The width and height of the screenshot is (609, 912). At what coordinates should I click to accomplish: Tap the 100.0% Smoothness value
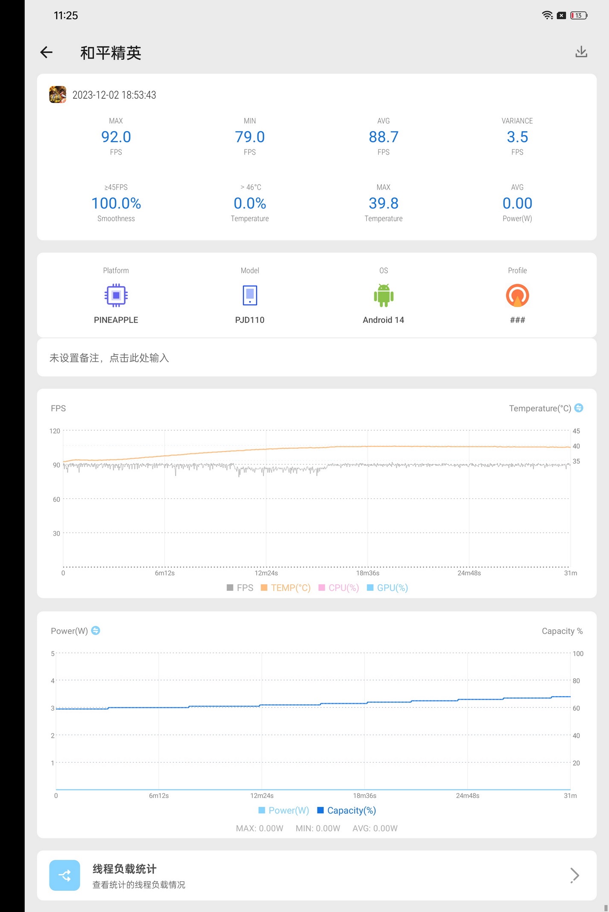pos(116,203)
